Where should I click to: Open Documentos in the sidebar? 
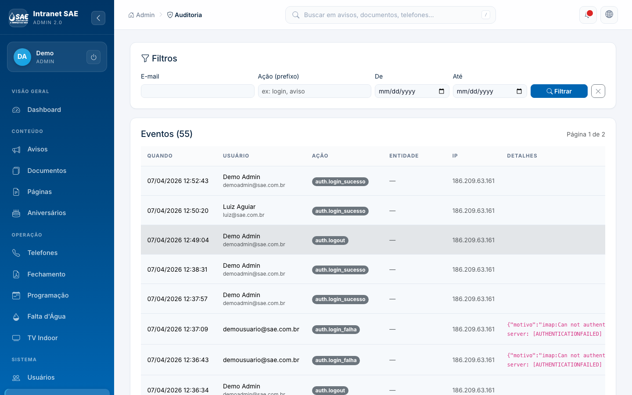(x=57, y=171)
